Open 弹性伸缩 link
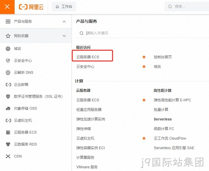 (x=84, y=129)
